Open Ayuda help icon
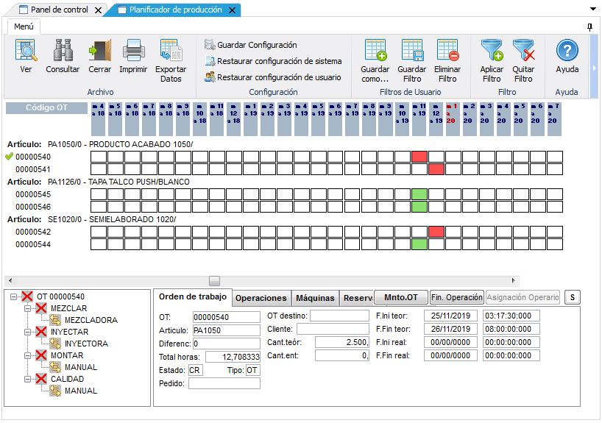 point(567,52)
